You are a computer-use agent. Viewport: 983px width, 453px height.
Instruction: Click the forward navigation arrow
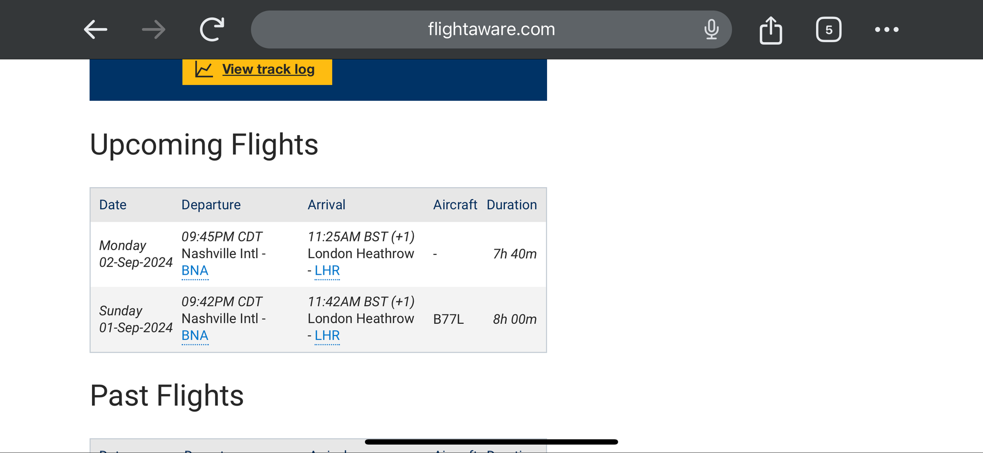[x=154, y=29]
